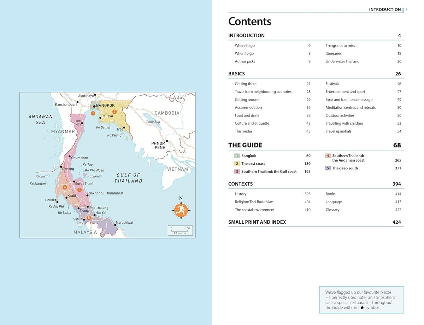424x325 pixels.
Task: Open THE GUIDE section heading
Action: click(245, 145)
